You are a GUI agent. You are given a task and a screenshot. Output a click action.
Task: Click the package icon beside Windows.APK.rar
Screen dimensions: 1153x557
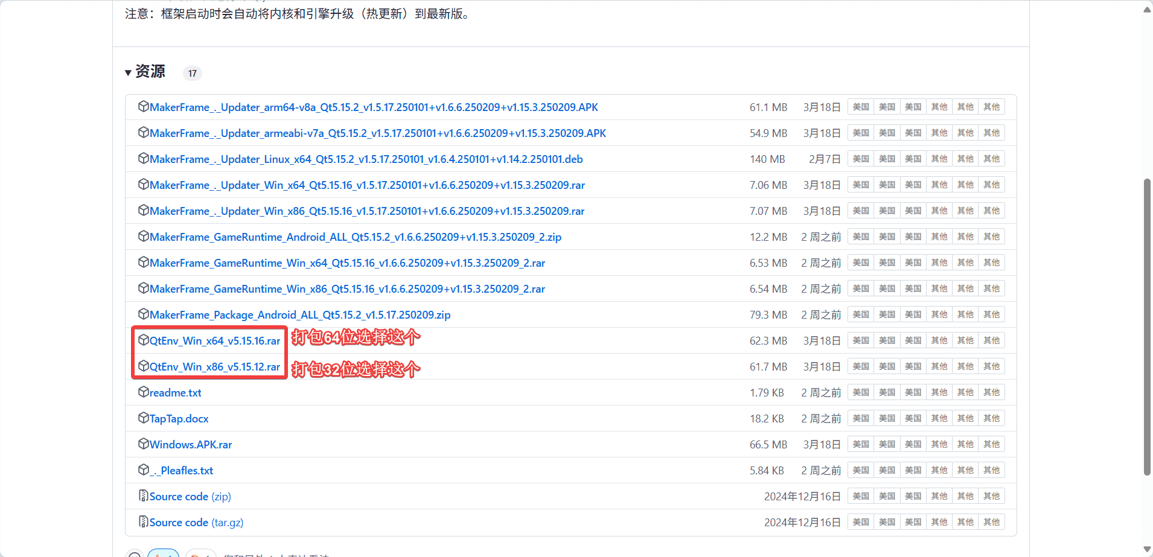142,444
